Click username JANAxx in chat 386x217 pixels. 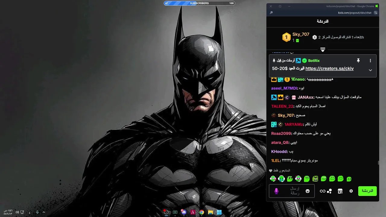click(306, 97)
